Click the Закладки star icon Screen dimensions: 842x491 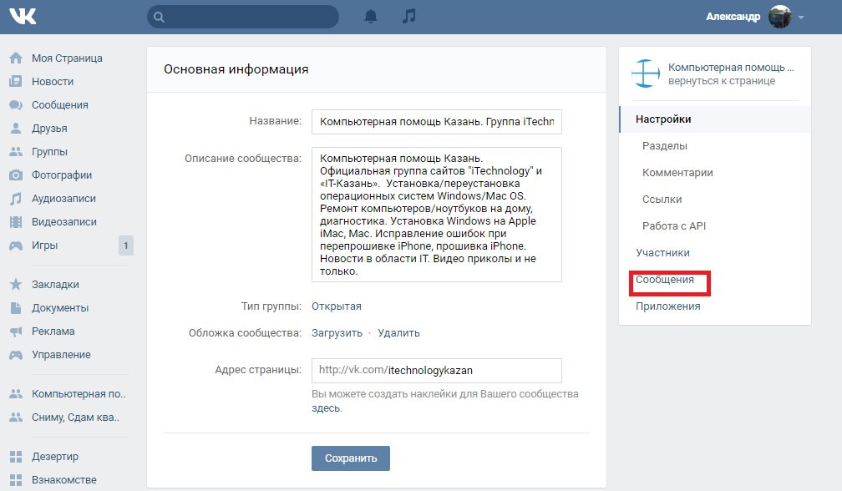[x=15, y=285]
